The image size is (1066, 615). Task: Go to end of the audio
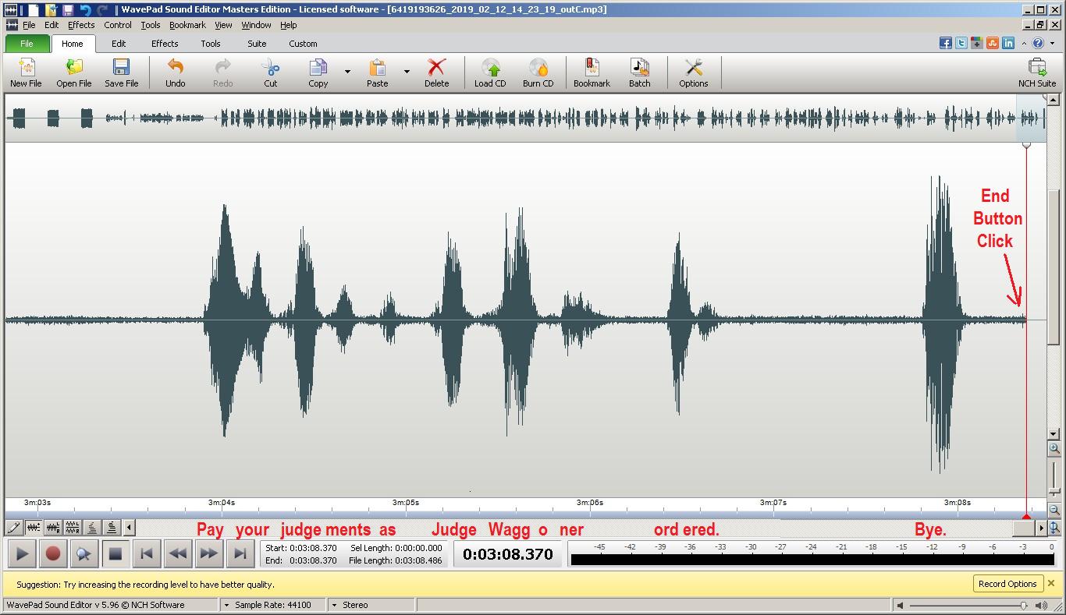(x=240, y=554)
